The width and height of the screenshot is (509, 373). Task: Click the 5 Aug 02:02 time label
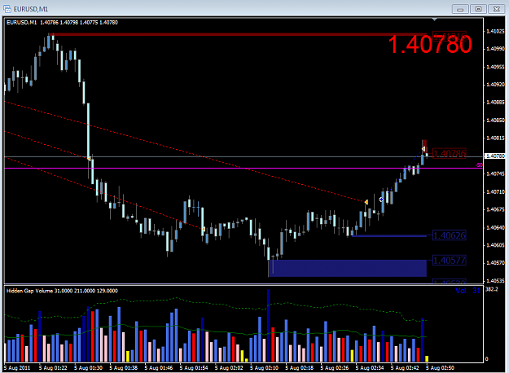pyautogui.click(x=229, y=368)
